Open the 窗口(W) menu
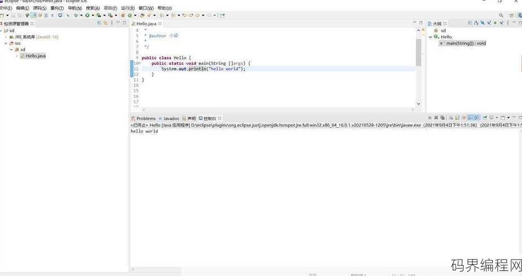The height and width of the screenshot is (276, 522). [146, 8]
